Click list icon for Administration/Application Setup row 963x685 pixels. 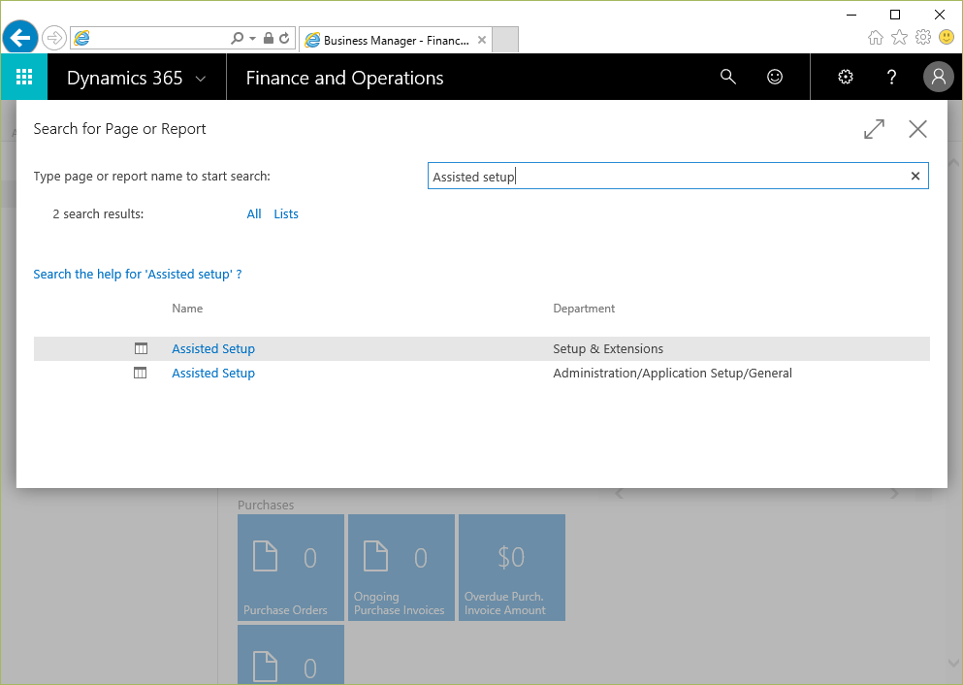(x=141, y=373)
